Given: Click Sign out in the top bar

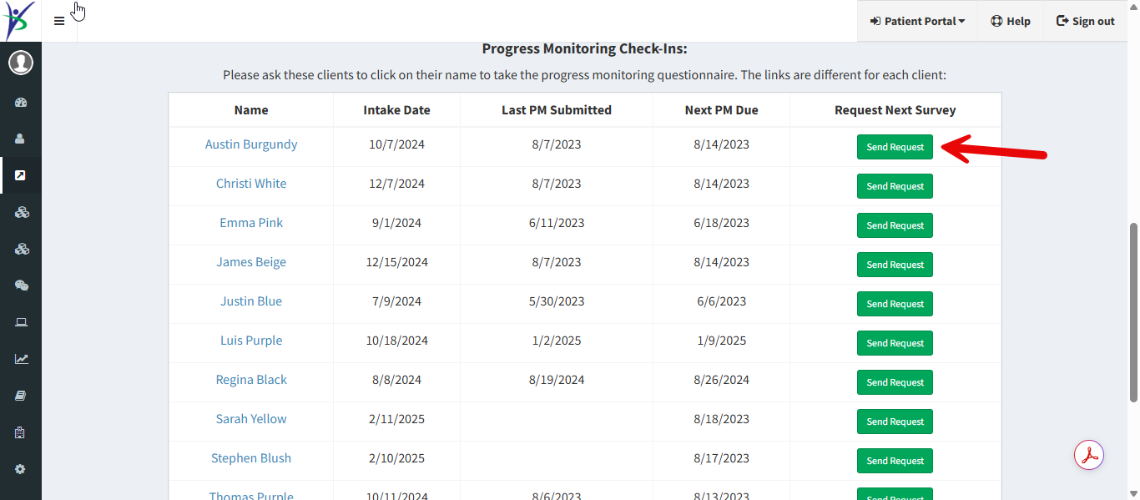Looking at the screenshot, I should [x=1086, y=21].
